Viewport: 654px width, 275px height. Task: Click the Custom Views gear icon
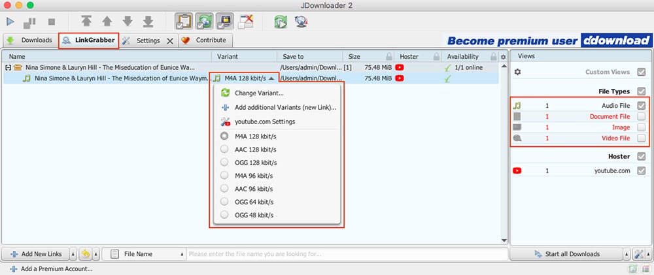pyautogui.click(x=517, y=72)
